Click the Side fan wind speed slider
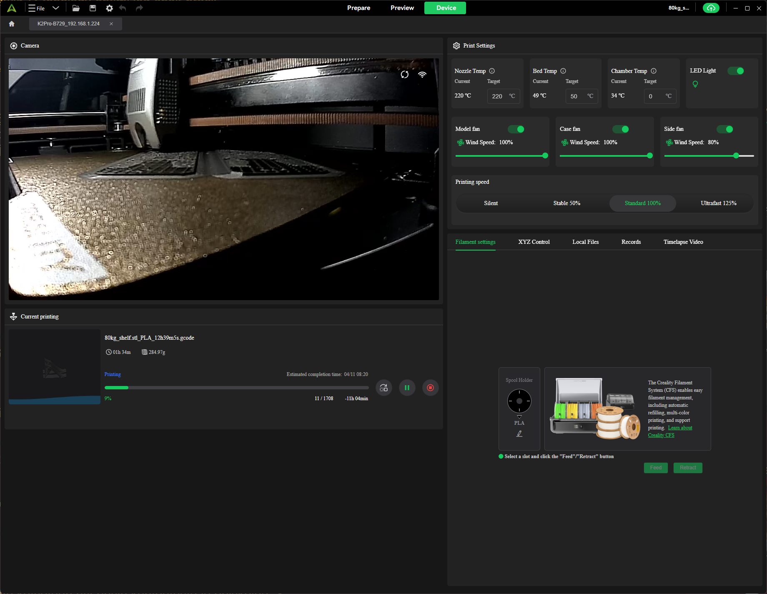 (x=736, y=155)
